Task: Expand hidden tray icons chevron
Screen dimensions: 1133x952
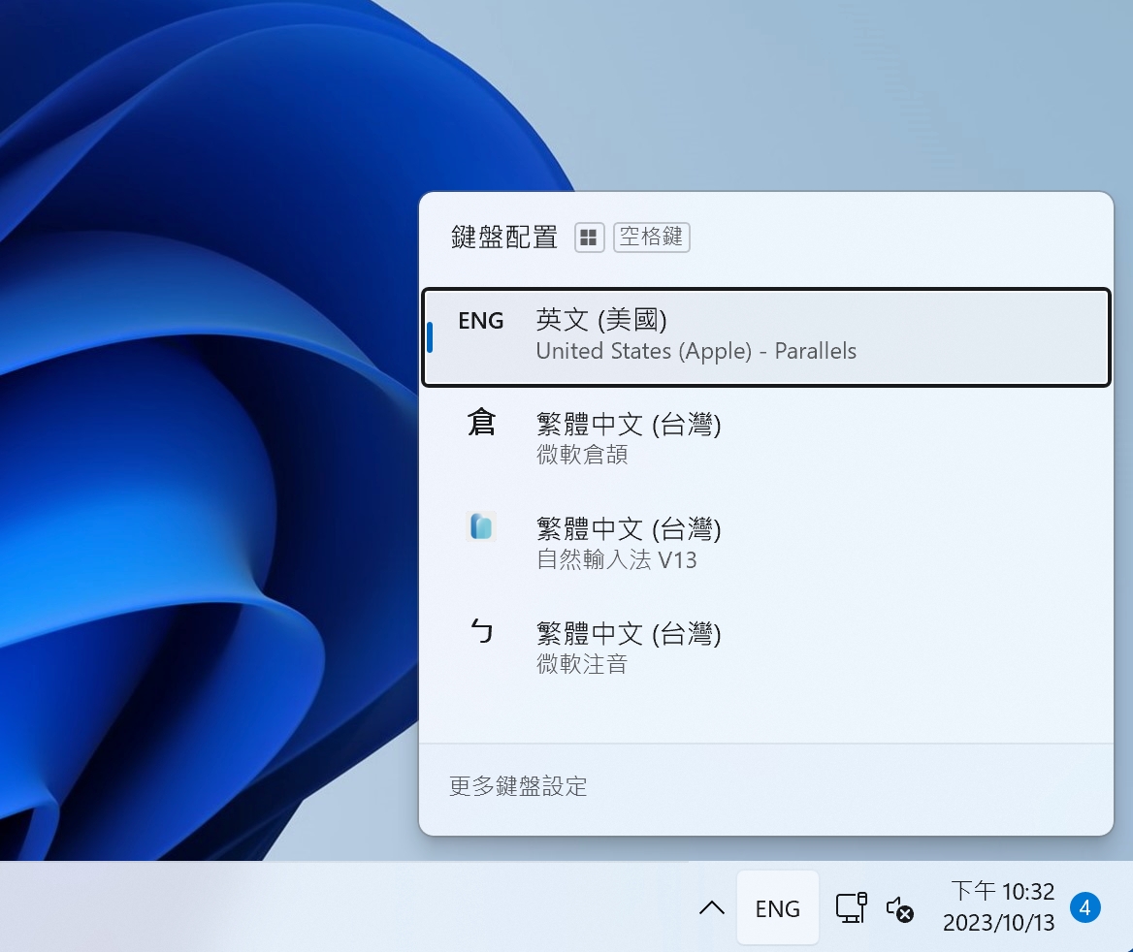Action: [x=712, y=908]
